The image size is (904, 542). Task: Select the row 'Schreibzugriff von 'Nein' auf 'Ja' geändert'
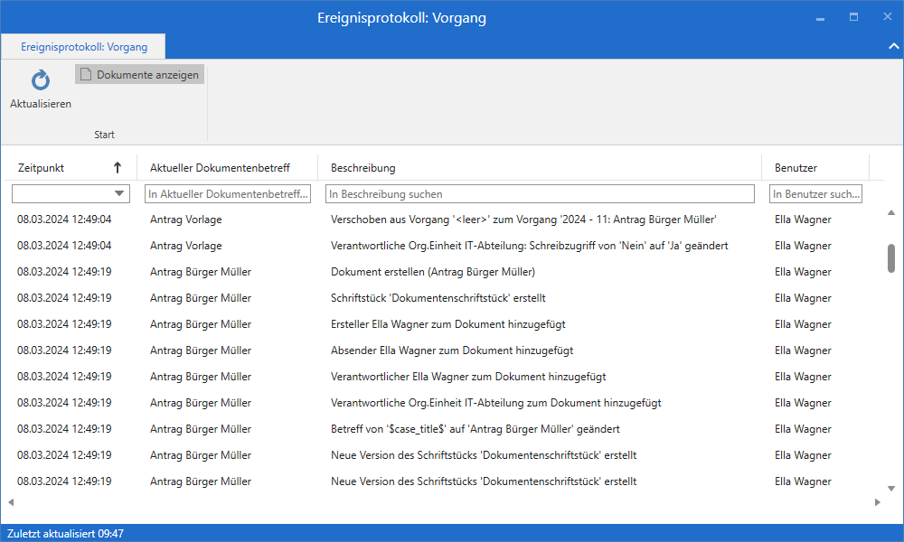(x=442, y=246)
